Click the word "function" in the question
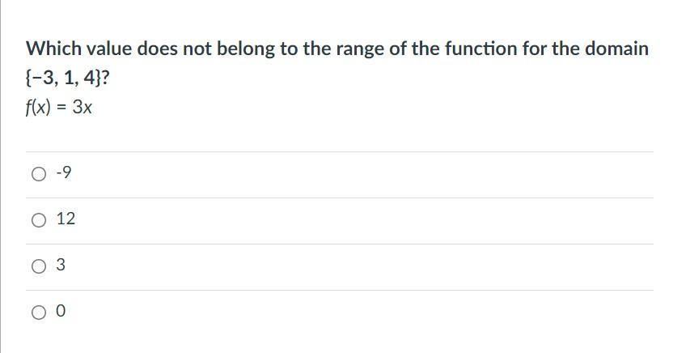Screen dimensions: 673x353 pyautogui.click(x=472, y=49)
